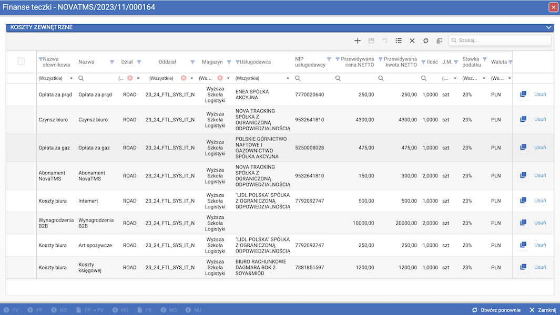The width and height of the screenshot is (560, 315).
Task: Open the column chooser checklist icon
Action: click(399, 40)
